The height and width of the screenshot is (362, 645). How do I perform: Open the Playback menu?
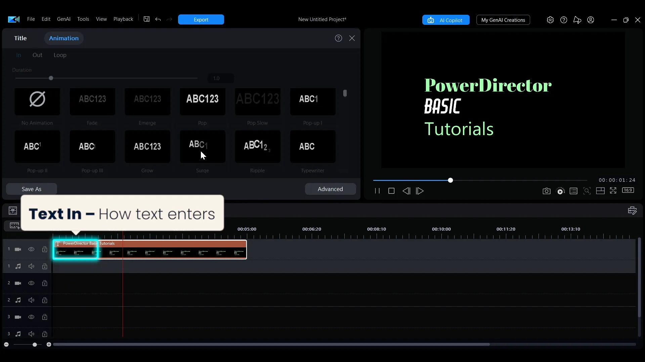tap(123, 19)
